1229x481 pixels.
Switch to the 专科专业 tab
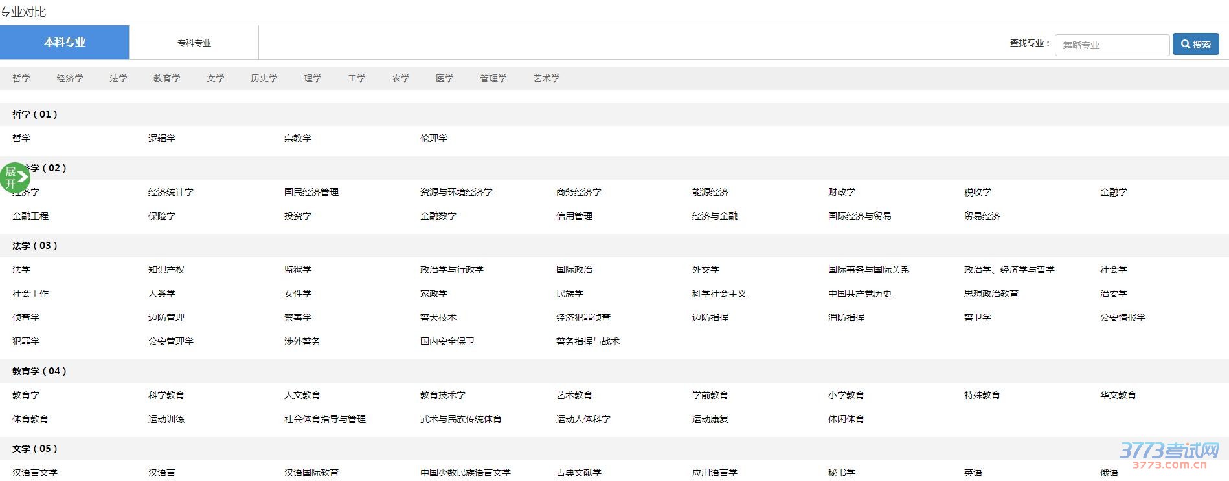pyautogui.click(x=194, y=43)
